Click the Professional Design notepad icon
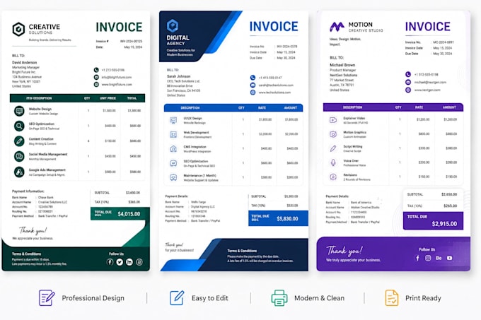This screenshot has height=320, width=481. coord(47,298)
